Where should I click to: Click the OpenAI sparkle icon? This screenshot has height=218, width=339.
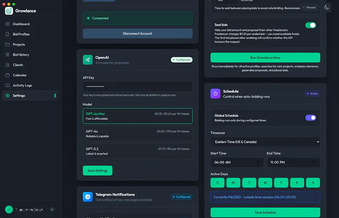click(x=88, y=60)
